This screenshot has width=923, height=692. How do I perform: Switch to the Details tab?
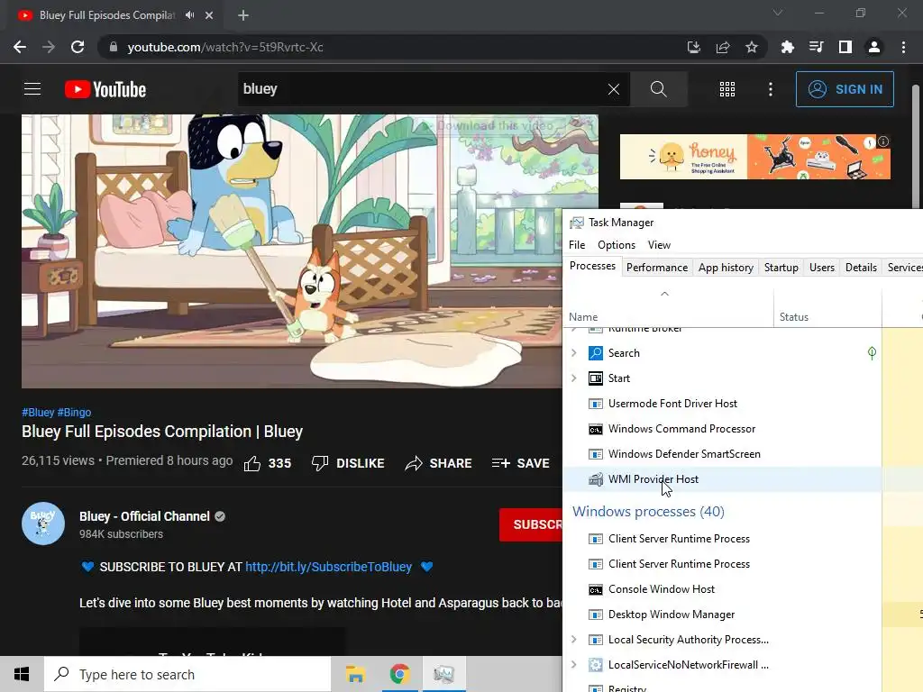[x=861, y=268]
